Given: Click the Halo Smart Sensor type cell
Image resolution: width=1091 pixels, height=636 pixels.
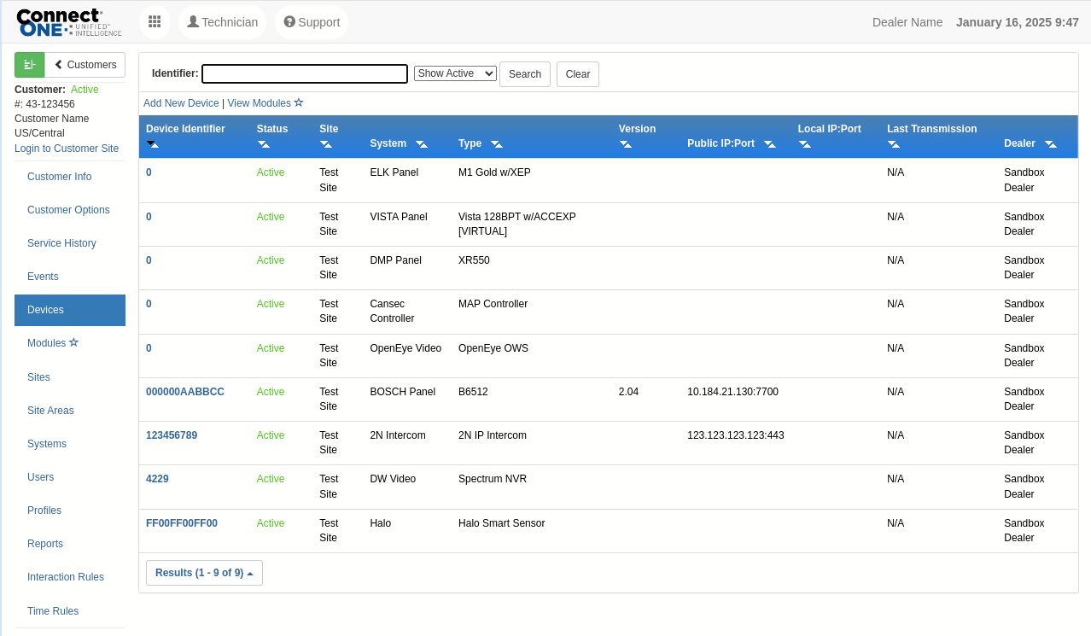Looking at the screenshot, I should point(501,523).
